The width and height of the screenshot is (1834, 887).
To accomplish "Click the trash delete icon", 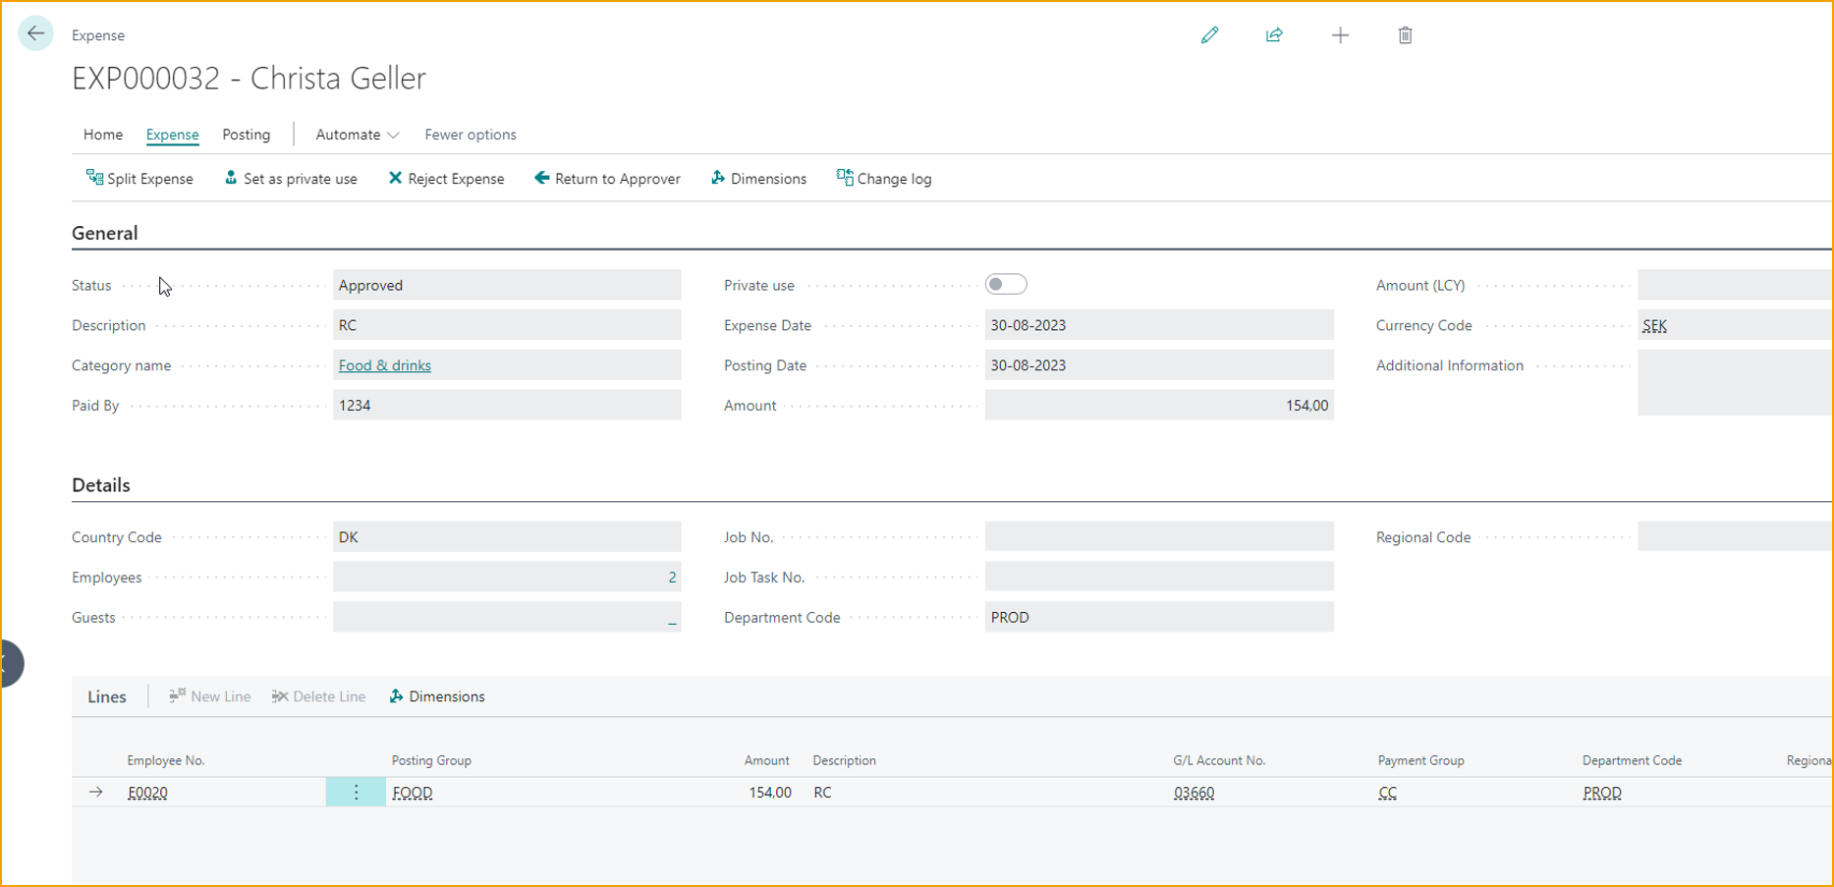I will 1405,35.
